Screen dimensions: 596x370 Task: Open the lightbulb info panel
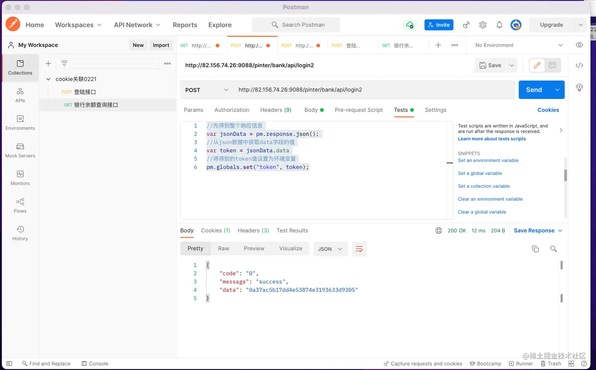[x=579, y=87]
